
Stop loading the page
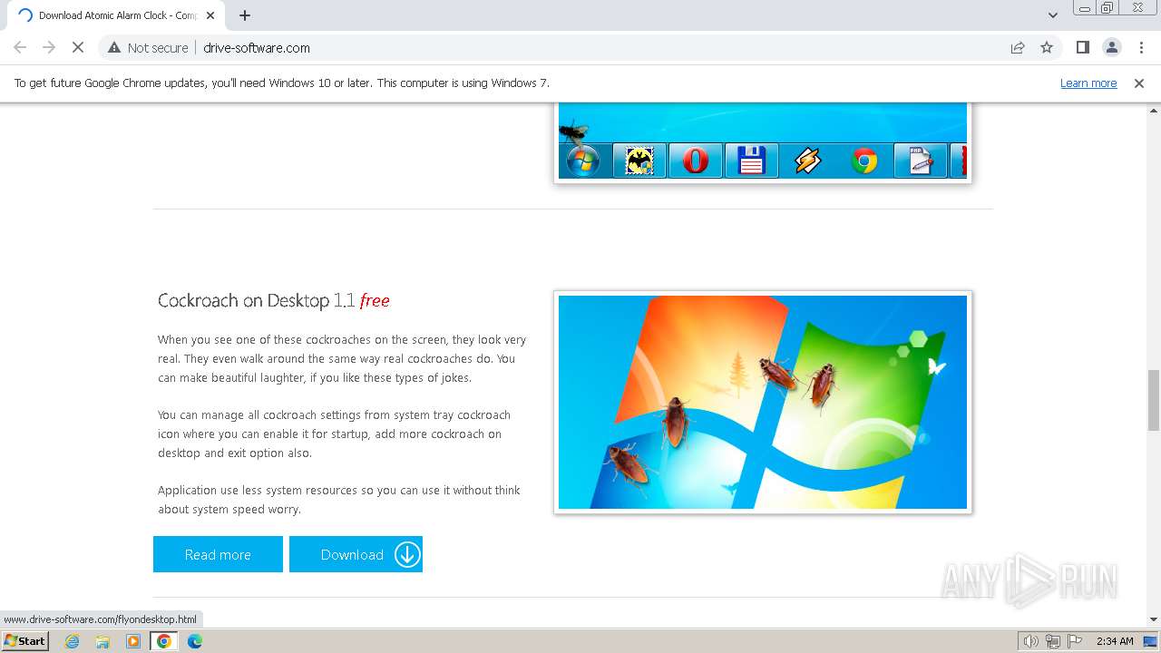pos(78,48)
